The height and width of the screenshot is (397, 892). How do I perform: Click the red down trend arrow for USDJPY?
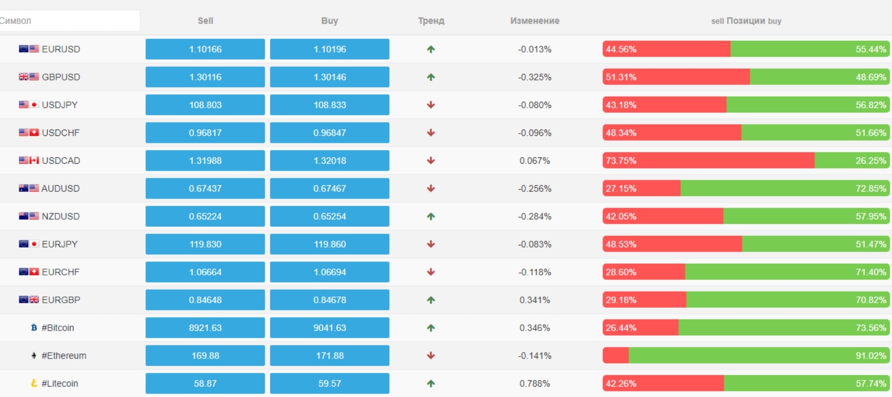pos(431,105)
